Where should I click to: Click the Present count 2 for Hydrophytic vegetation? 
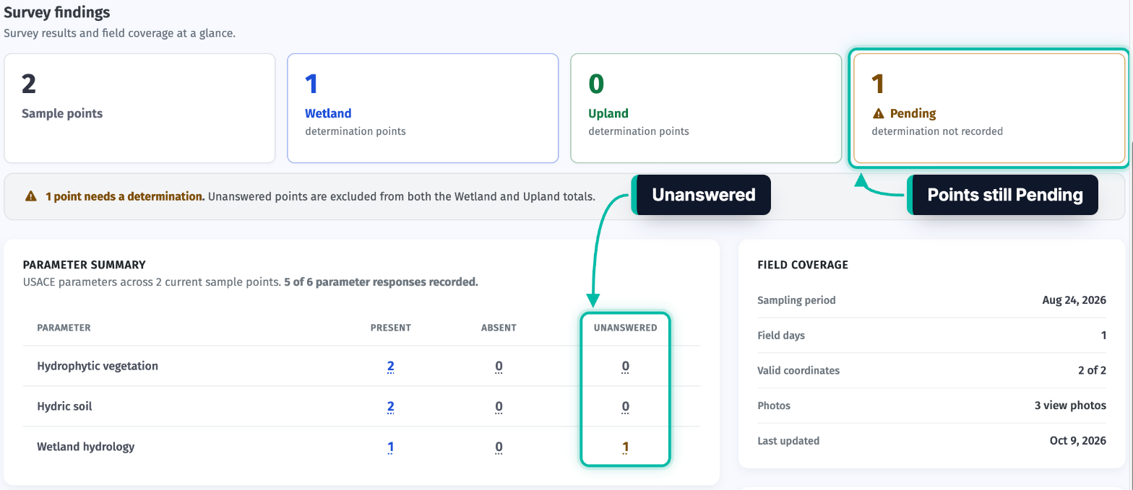[390, 366]
